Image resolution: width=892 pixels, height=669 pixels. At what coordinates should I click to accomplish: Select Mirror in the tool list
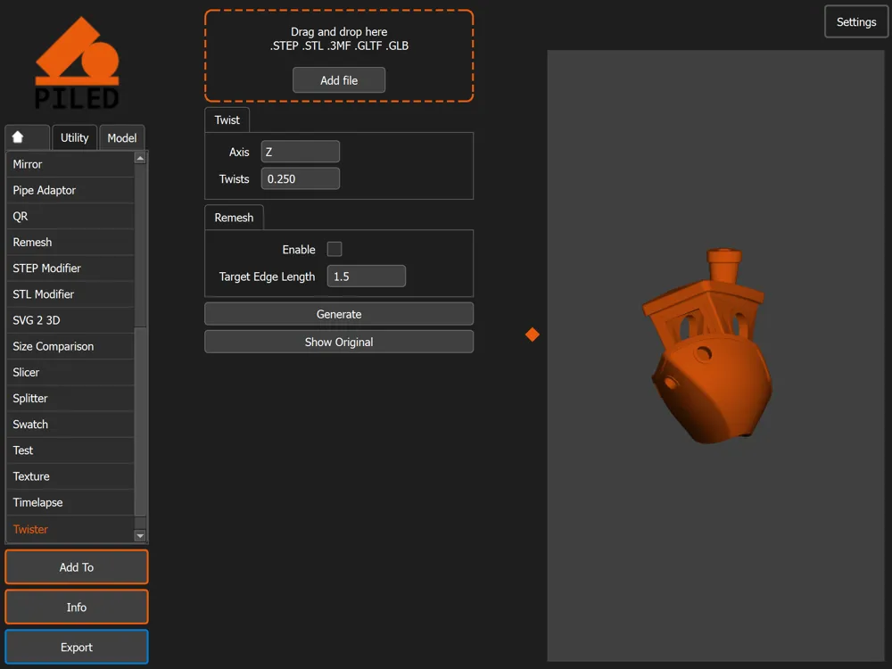70,164
